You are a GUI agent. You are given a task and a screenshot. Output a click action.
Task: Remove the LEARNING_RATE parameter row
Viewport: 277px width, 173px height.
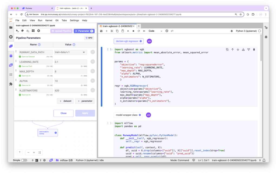(93, 62)
